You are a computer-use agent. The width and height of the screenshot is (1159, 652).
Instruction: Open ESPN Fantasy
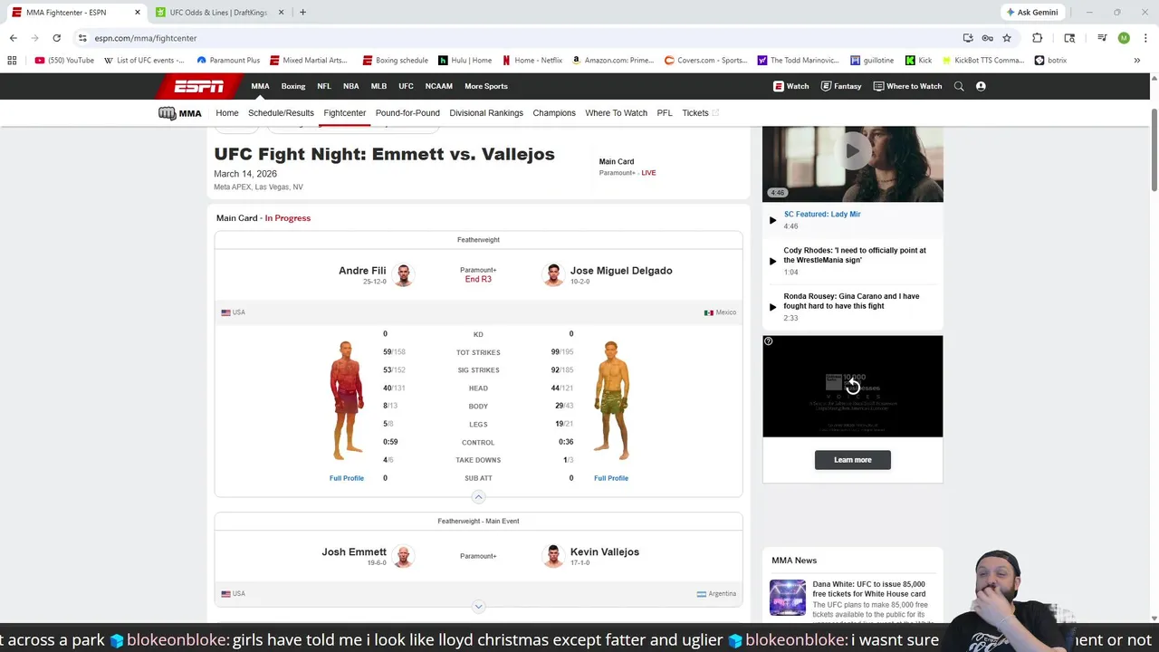(x=841, y=86)
